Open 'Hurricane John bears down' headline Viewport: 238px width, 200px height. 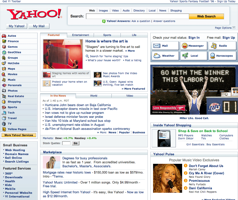point(78,105)
